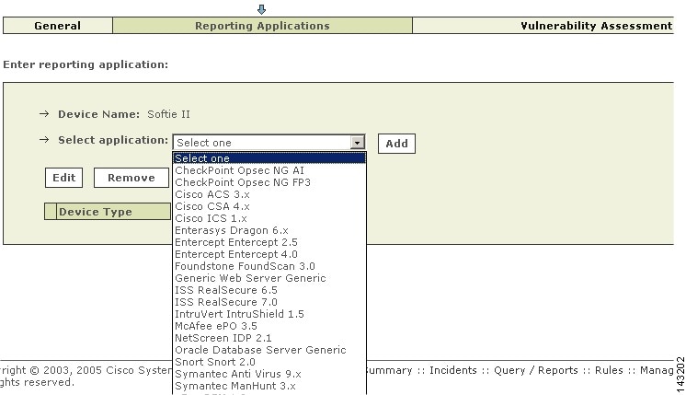The width and height of the screenshot is (686, 395).
Task: Open the Rules footer link
Action: tap(609, 370)
